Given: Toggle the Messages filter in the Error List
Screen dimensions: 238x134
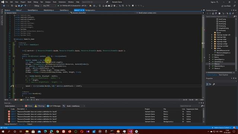Looking at the screenshot, I should (x=54, y=106).
